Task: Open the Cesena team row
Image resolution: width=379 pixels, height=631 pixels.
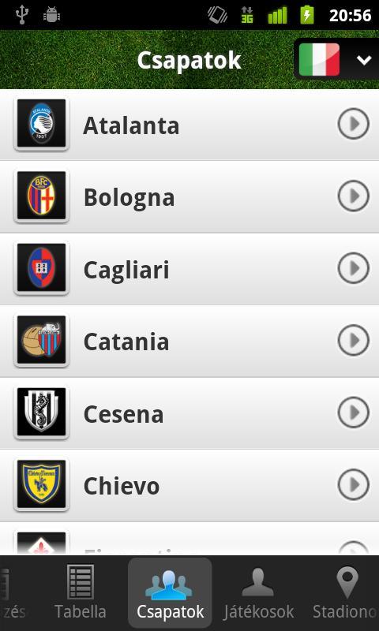Action: 189,413
